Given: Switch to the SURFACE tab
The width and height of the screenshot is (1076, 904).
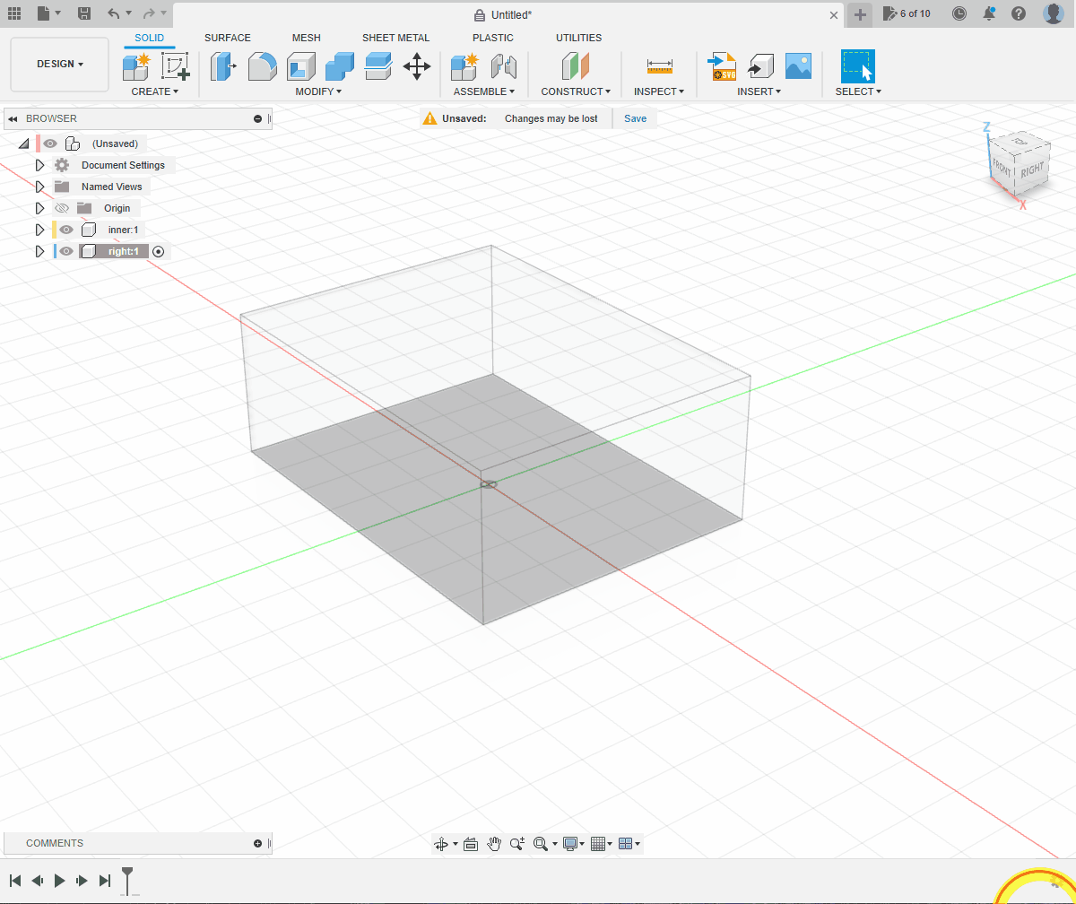Looking at the screenshot, I should coord(228,38).
